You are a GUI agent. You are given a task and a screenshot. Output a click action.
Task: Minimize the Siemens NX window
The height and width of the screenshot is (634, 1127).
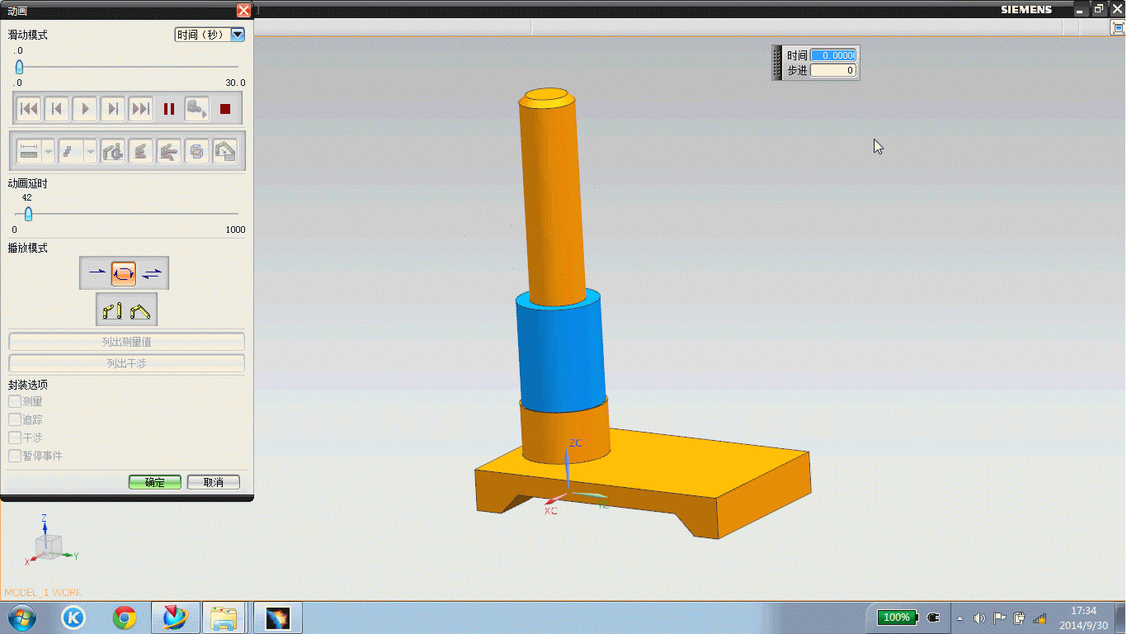1080,9
